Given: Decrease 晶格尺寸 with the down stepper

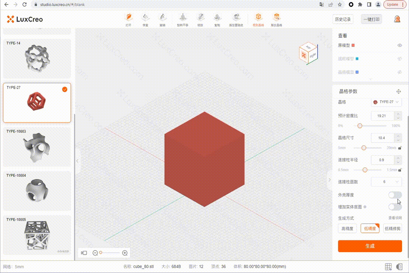Looking at the screenshot, I should 398,140.
